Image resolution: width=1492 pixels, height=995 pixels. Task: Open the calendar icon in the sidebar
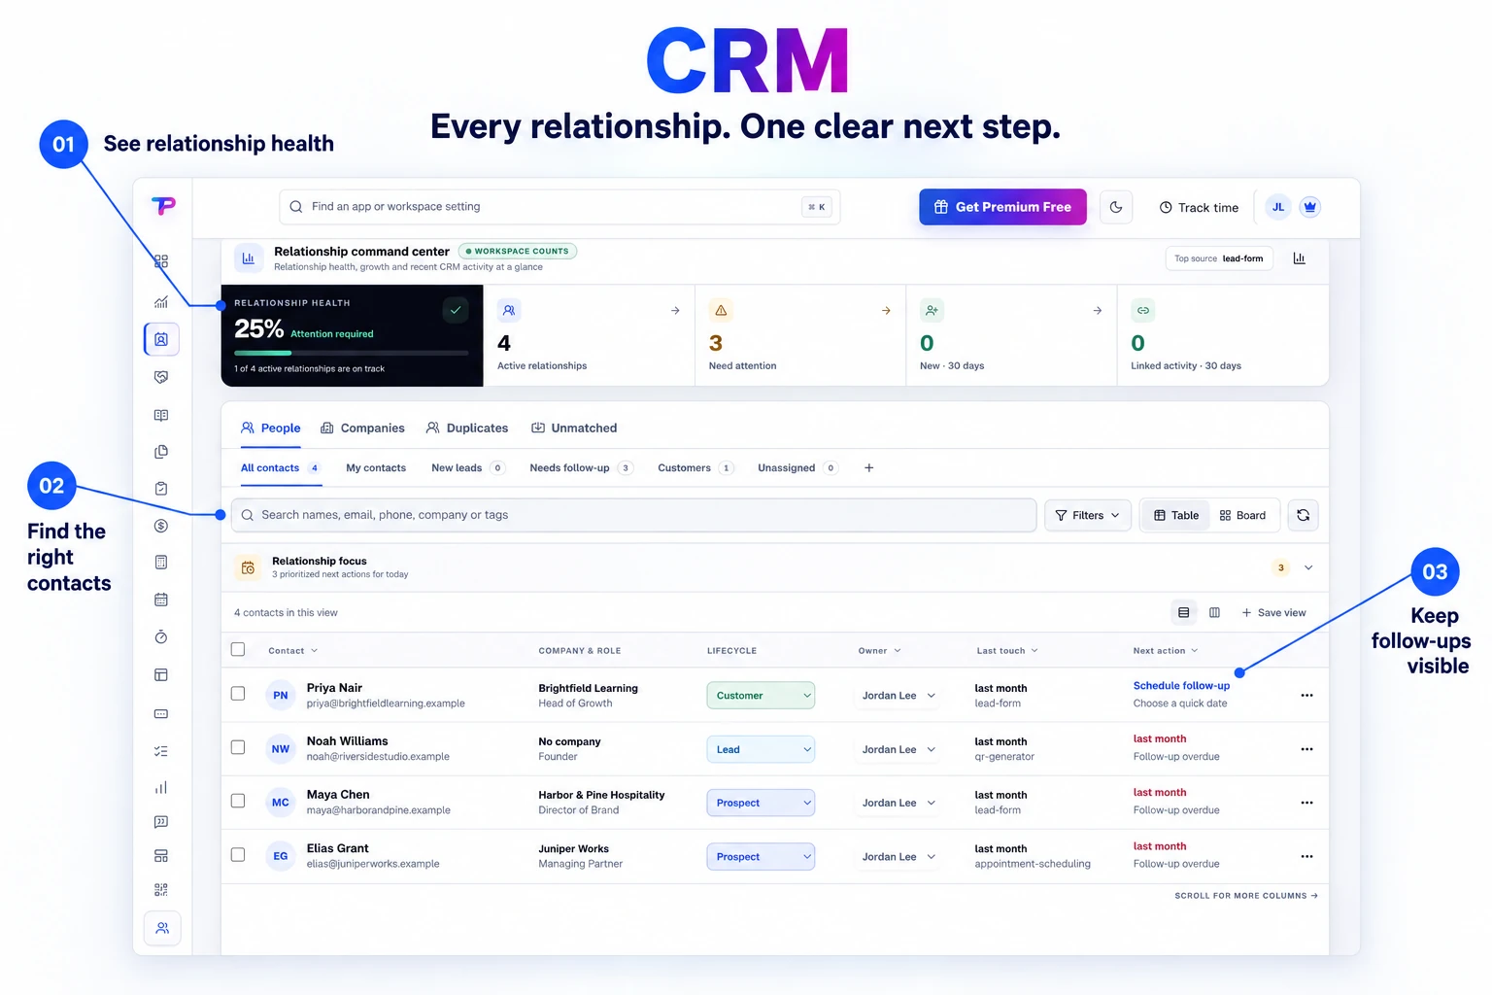coord(161,600)
